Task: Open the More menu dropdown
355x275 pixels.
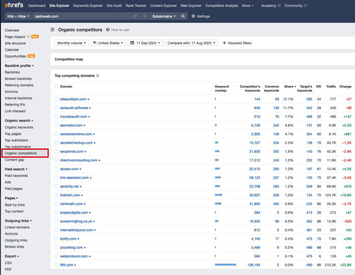Action: (x=248, y=5)
